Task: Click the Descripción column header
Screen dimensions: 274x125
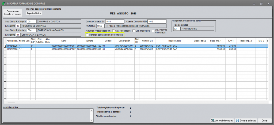Action: tap(124, 41)
